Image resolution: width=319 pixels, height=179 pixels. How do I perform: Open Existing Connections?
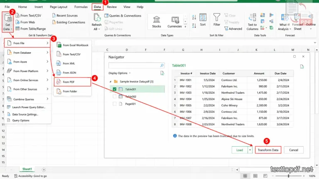[x=69, y=22]
